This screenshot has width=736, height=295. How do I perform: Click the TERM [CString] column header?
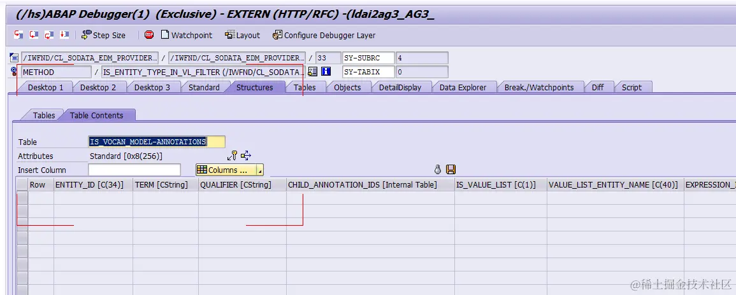tap(166, 185)
